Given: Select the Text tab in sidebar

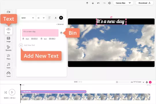Looking at the screenshot, I should [8, 30].
